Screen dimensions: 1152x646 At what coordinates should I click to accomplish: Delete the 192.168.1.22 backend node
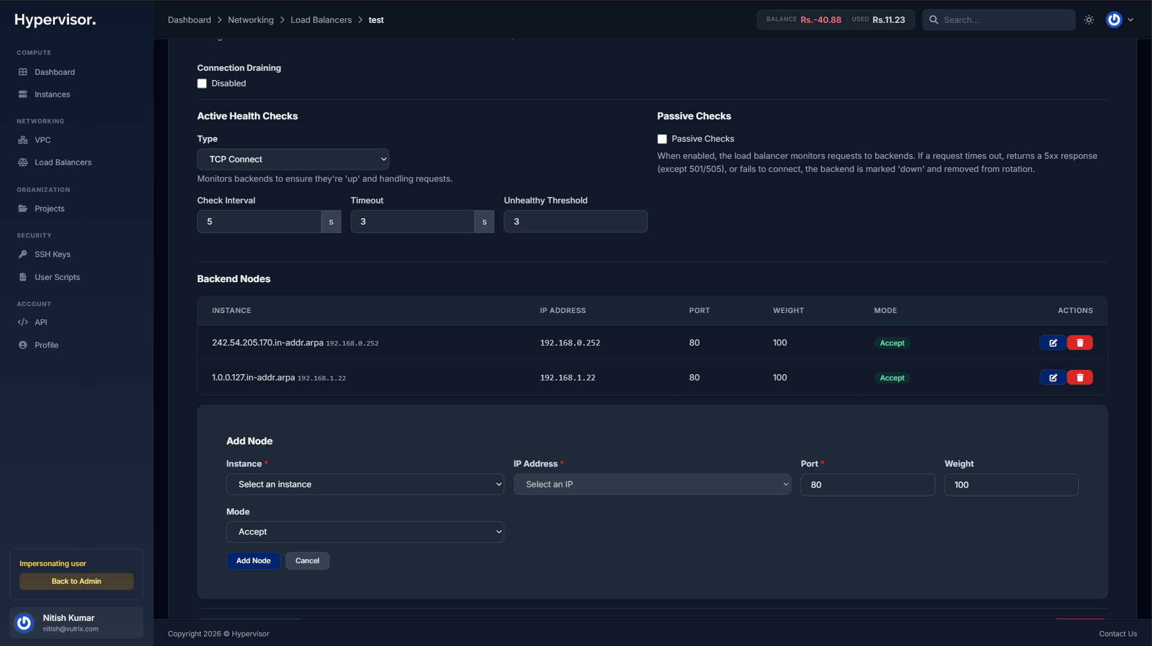point(1079,378)
